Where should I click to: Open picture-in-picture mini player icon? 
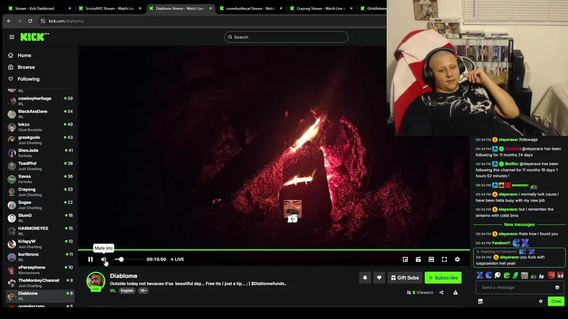point(405,259)
